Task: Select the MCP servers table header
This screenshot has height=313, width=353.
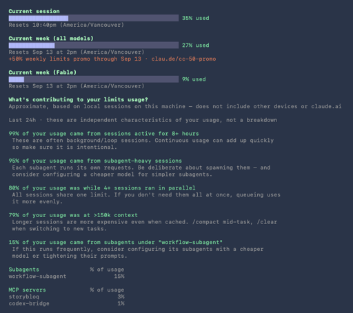Action: tap(66, 290)
